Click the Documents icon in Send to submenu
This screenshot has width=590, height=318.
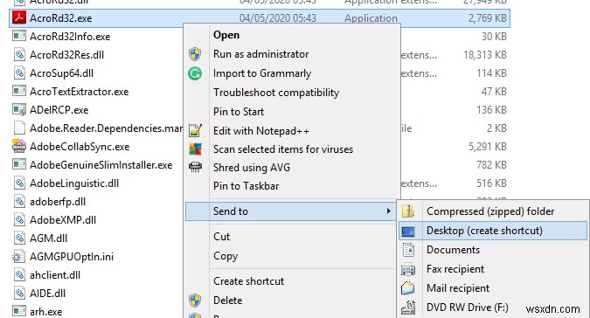(409, 250)
